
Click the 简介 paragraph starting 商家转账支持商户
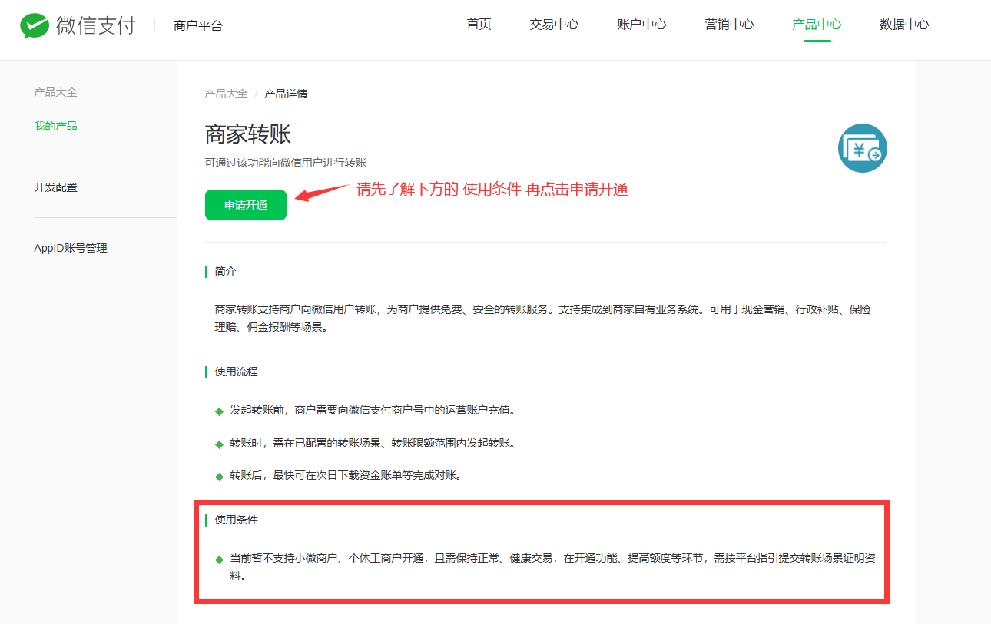click(x=543, y=319)
